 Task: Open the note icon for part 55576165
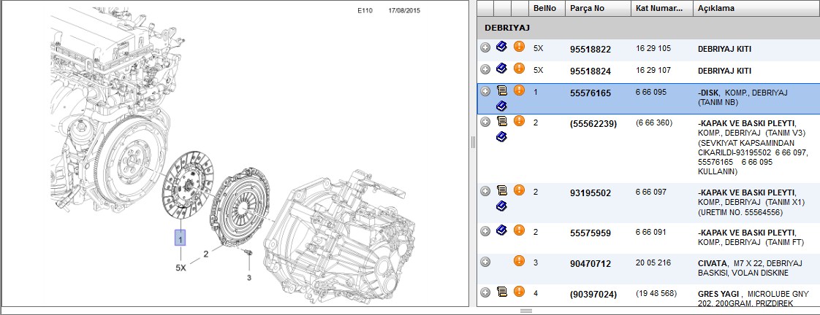[x=501, y=90]
